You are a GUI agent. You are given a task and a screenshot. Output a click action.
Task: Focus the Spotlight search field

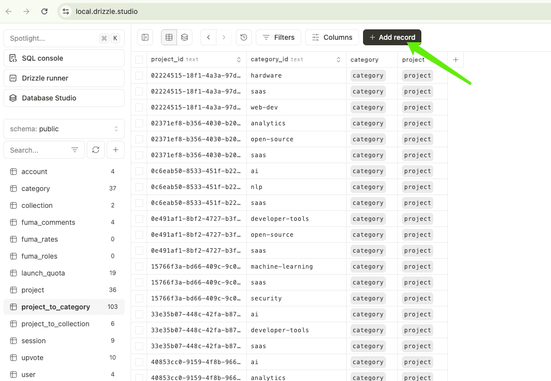point(64,38)
